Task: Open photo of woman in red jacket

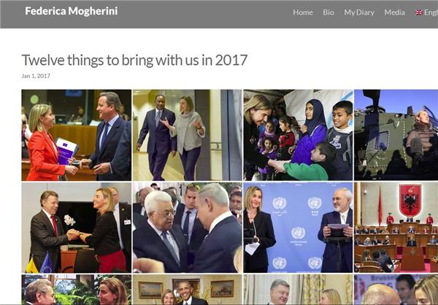Action: (76, 135)
